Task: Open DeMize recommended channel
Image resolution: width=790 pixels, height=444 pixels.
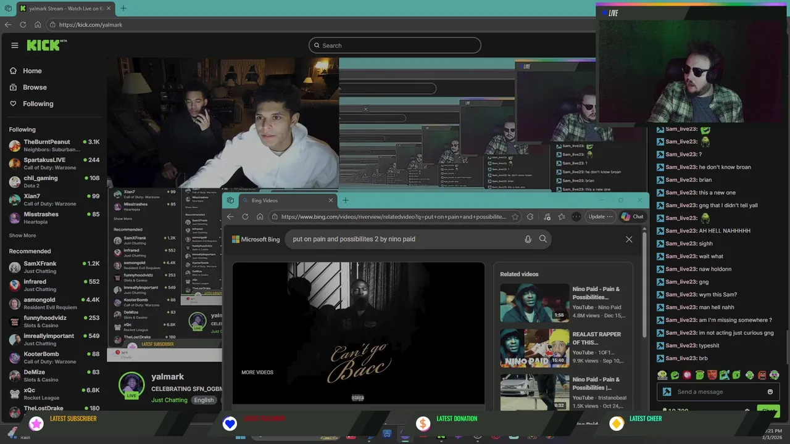Action: 54,376
